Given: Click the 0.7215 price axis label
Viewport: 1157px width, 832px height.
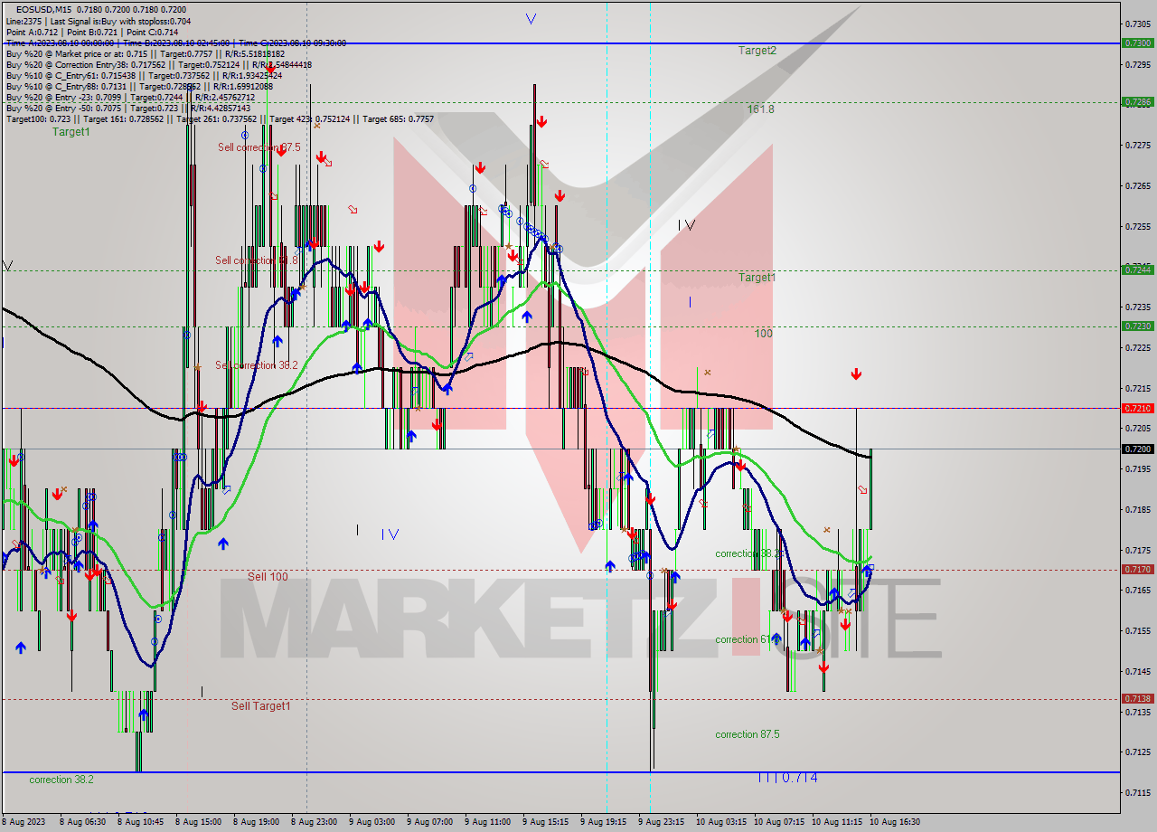Looking at the screenshot, I should click(1136, 389).
